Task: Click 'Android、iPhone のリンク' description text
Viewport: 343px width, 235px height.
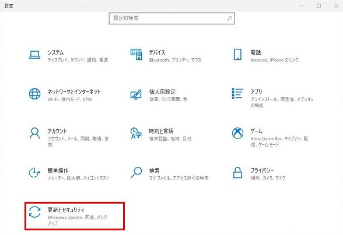Action: [275, 60]
